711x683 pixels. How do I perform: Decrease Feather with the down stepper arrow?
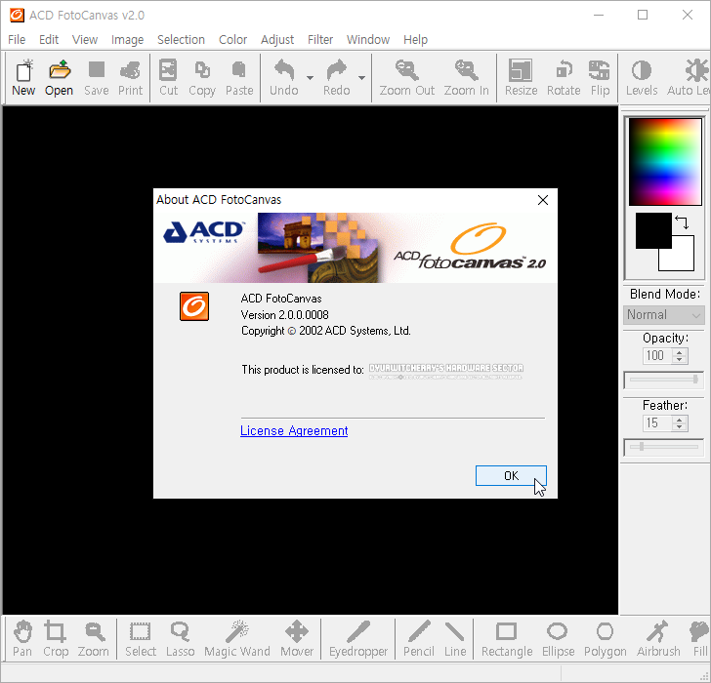680,427
